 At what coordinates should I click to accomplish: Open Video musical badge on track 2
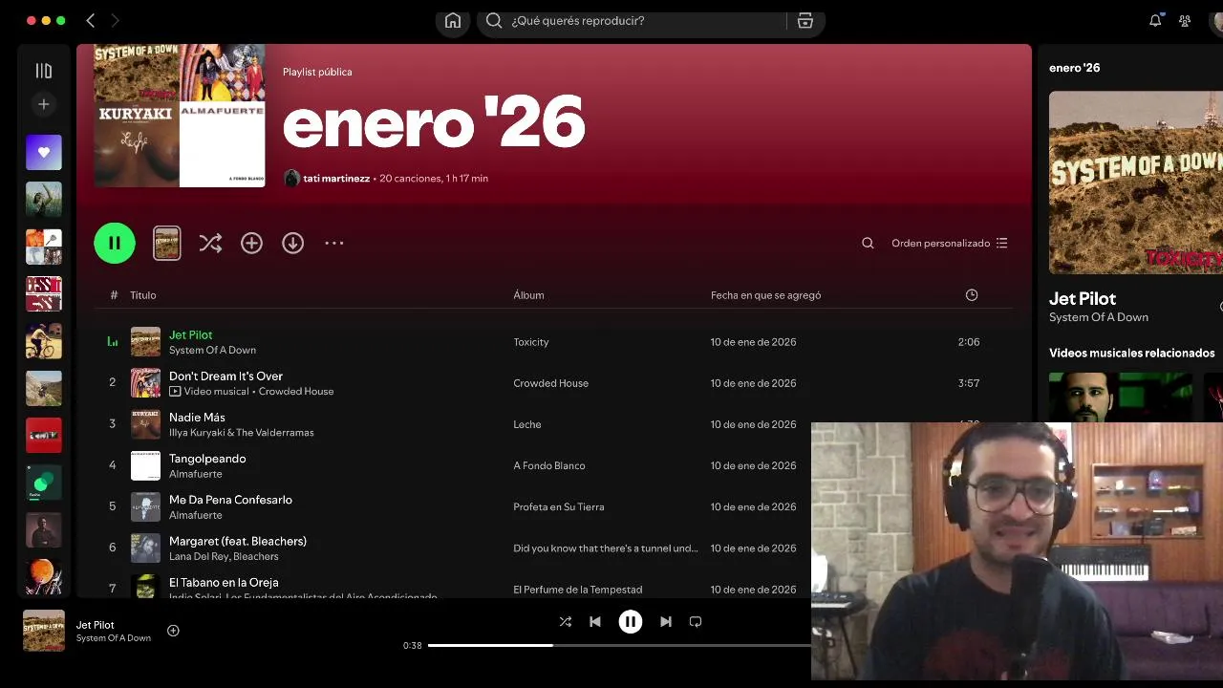coord(209,392)
